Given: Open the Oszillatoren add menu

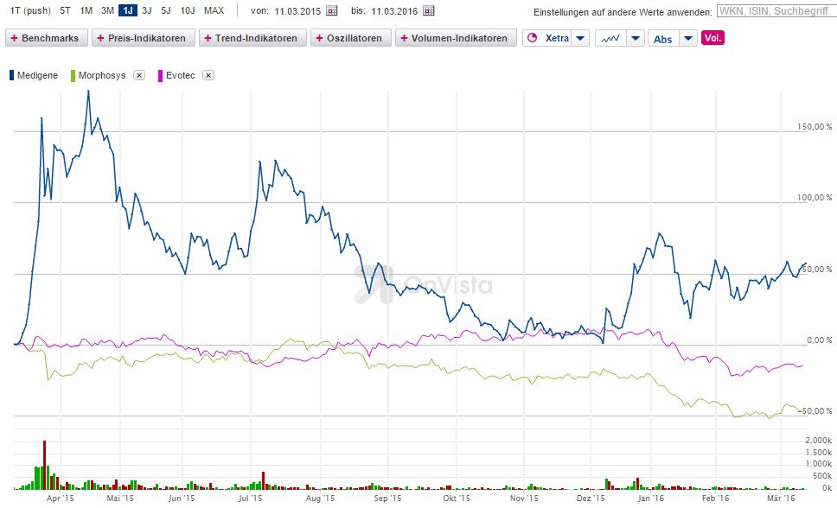Looking at the screenshot, I should [351, 38].
